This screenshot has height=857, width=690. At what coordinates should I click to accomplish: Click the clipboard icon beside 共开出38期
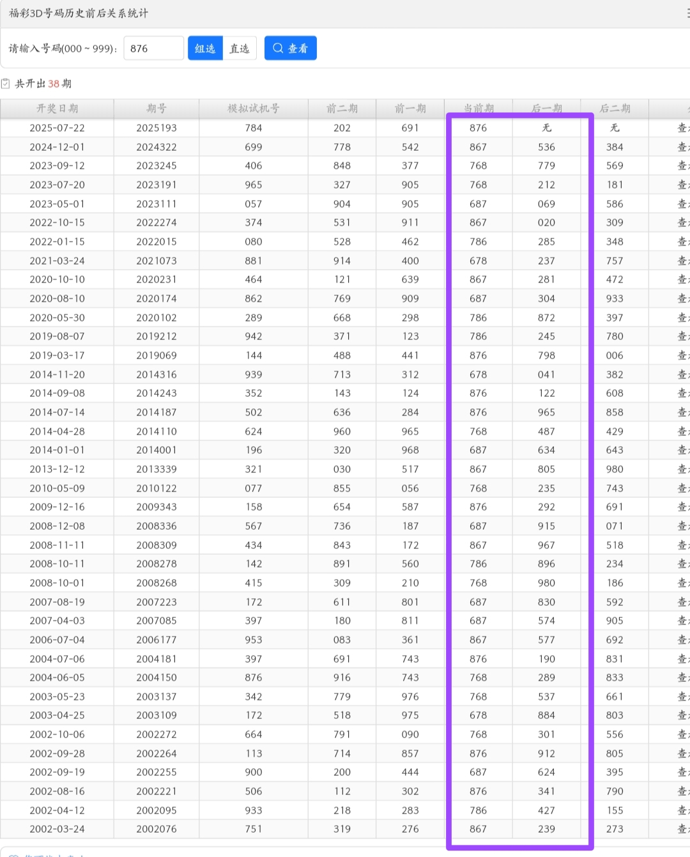click(6, 84)
